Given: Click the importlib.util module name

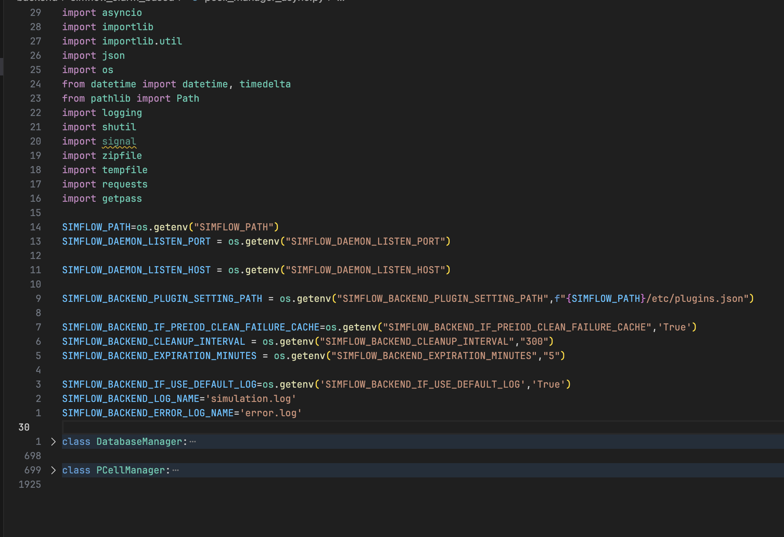Looking at the screenshot, I should pyautogui.click(x=142, y=41).
